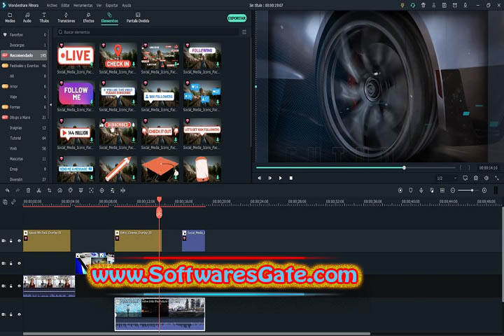Open the Tutorial category
The width and height of the screenshot is (504, 336).
tap(24, 138)
